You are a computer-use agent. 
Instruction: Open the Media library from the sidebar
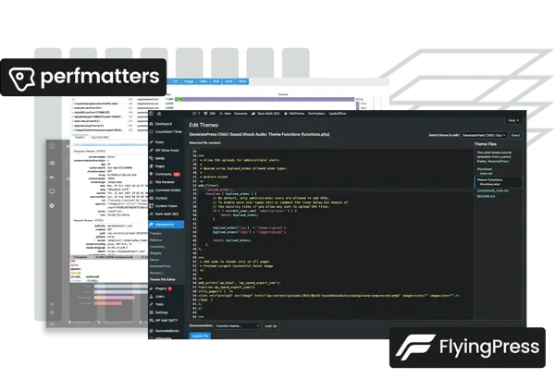[160, 157]
